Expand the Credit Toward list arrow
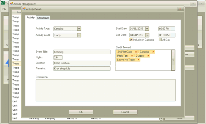This screenshot has width=206, height=124. 173,60
